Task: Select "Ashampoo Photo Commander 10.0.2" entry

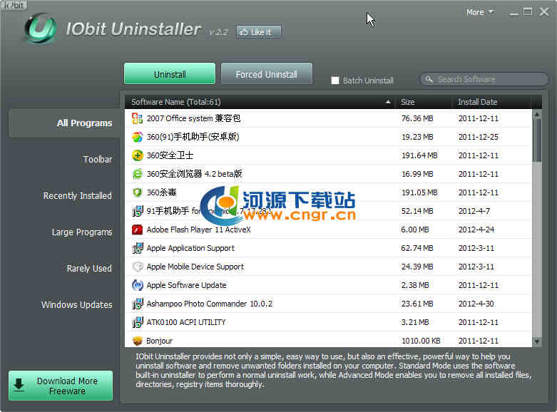Action: (x=210, y=304)
